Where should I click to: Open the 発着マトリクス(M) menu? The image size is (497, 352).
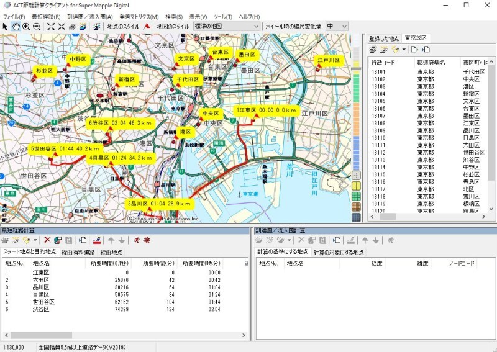pos(138,16)
